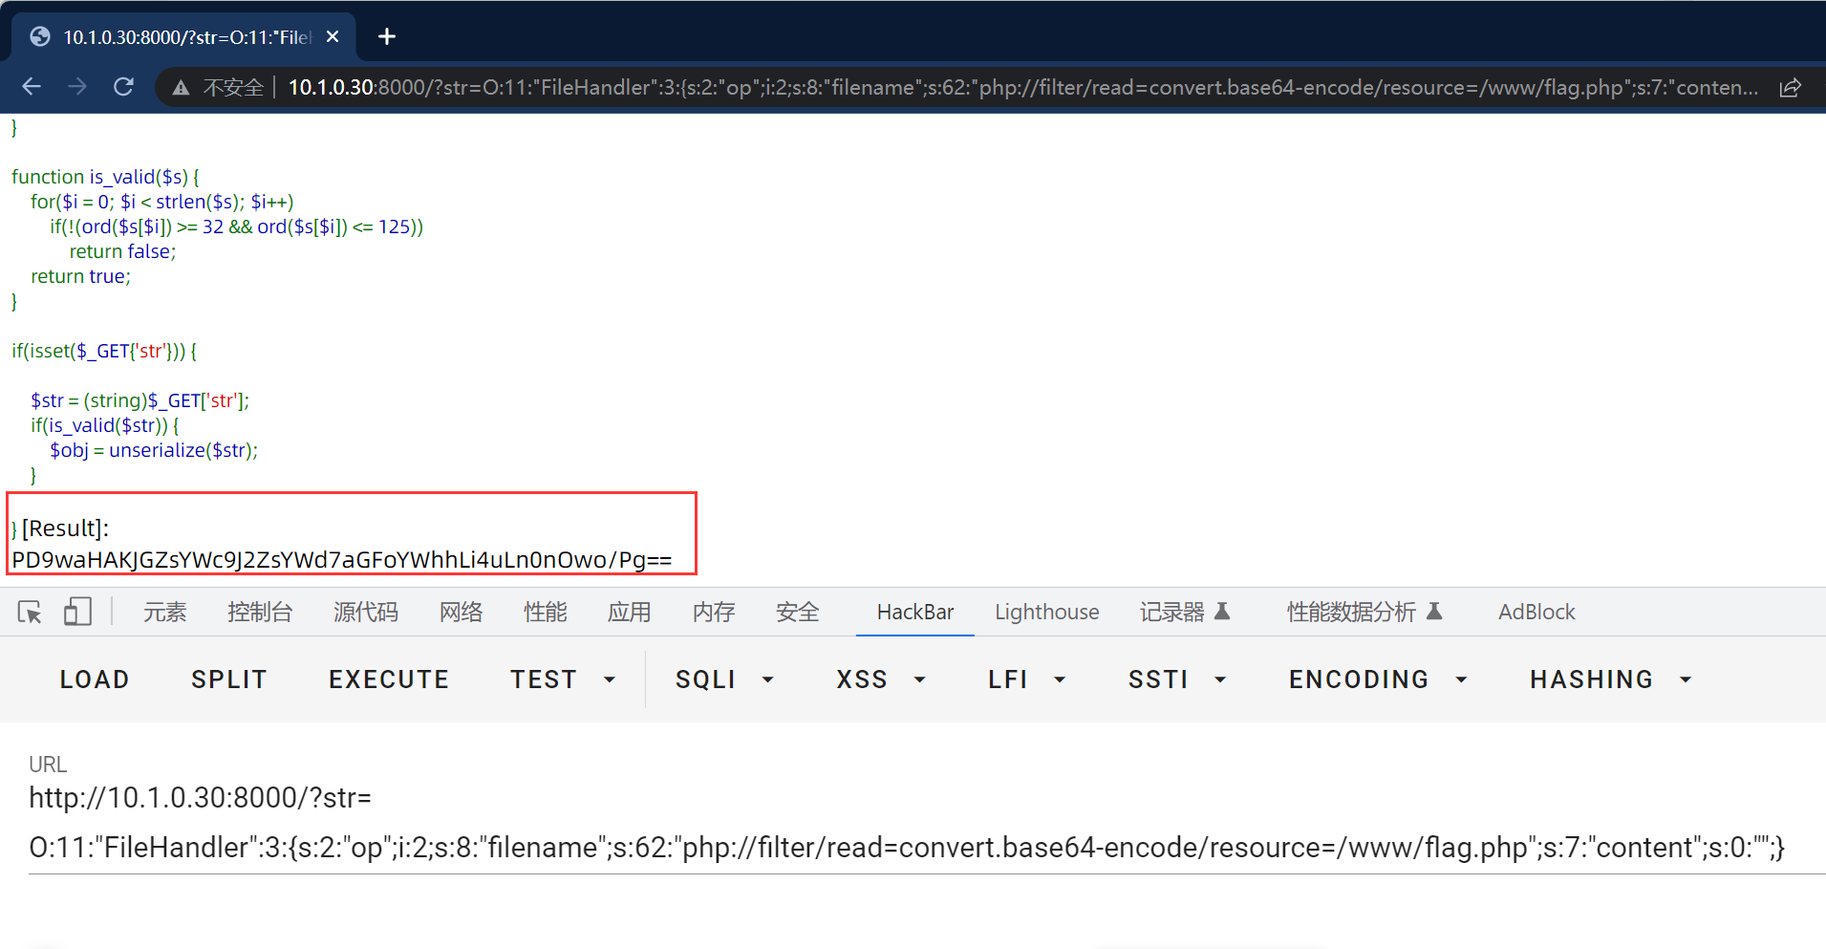
Task: Open a new browser tab
Action: [386, 36]
